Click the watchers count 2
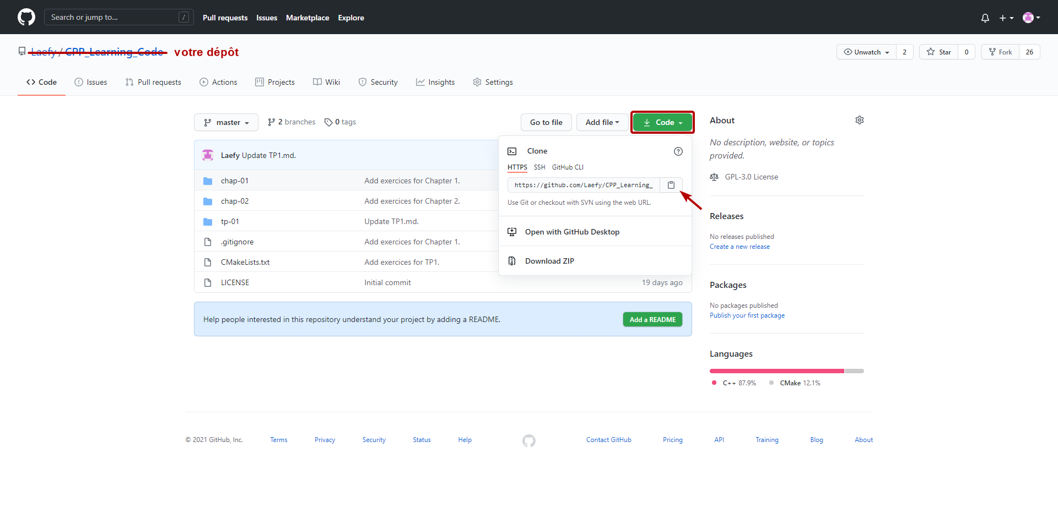This screenshot has height=518, width=1058. (x=904, y=52)
